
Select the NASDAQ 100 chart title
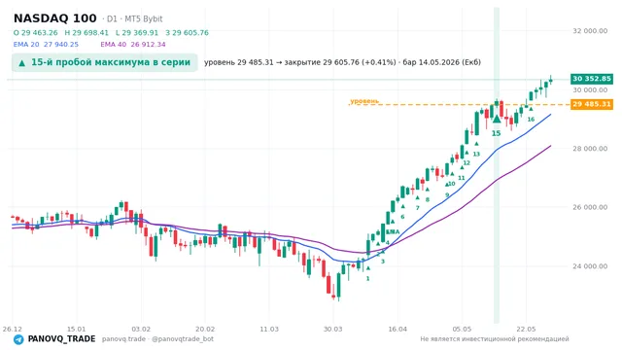coord(54,18)
